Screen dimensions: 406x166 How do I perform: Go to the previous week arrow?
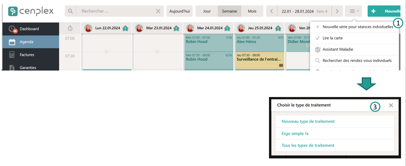pos(272,11)
